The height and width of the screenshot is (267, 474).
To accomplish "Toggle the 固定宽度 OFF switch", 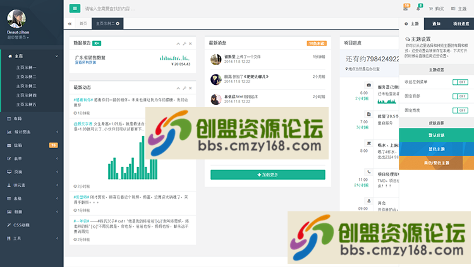I will pyautogui.click(x=460, y=111).
